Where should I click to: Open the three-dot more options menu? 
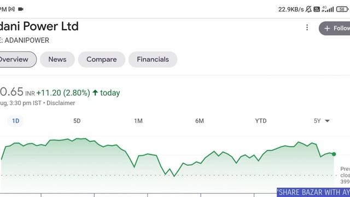coord(307,27)
